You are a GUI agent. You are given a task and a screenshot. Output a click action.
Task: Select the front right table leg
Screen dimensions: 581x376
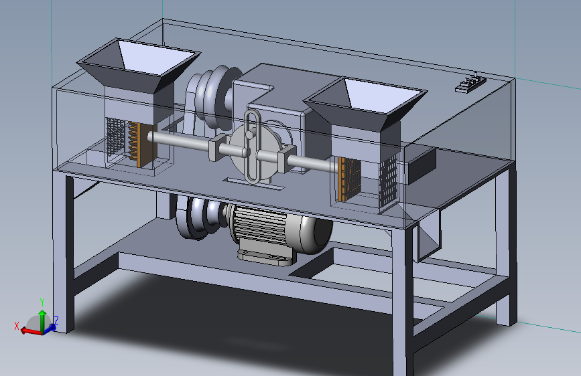tap(403, 302)
